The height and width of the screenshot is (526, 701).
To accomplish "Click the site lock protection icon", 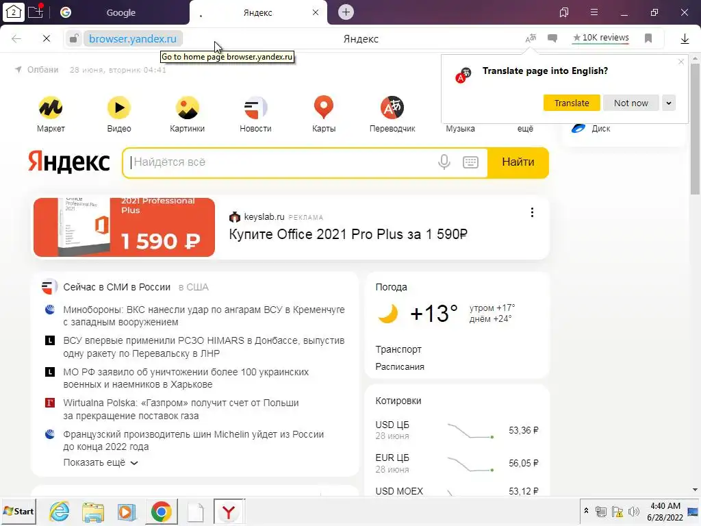I will tap(74, 38).
